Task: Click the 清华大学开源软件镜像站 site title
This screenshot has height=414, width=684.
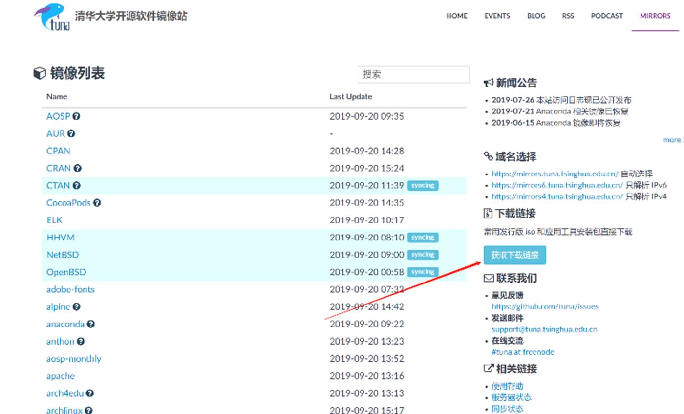Action: point(131,16)
